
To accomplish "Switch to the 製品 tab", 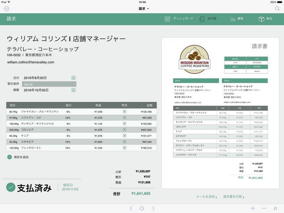I will (x=266, y=19).
